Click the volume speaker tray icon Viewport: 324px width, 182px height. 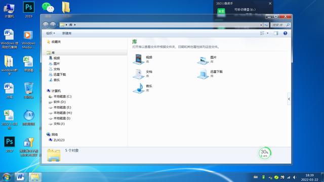[x=295, y=177]
